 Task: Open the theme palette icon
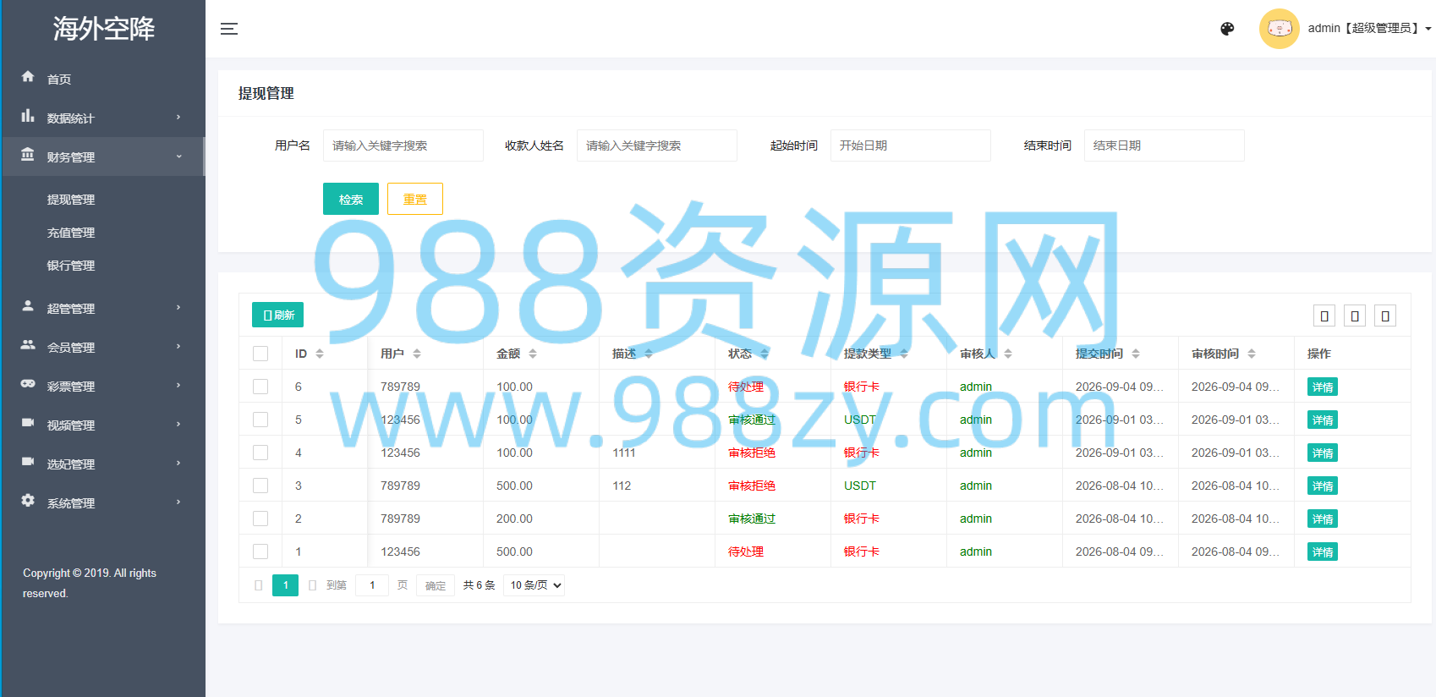point(1227,29)
